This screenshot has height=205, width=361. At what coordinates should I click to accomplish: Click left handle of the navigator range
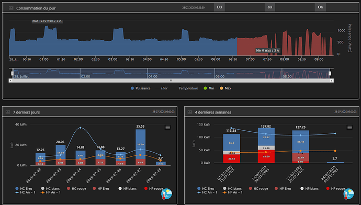[x=13, y=73]
